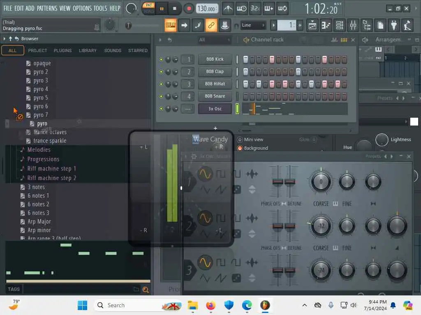The width and height of the screenshot is (421, 315).
Task: Toggle Pat/Song mode button
Action: click(x=148, y=8)
